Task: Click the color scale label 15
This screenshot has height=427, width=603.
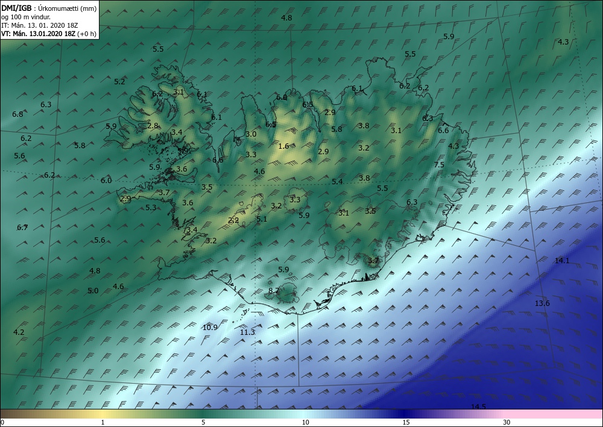Action: 406,422
